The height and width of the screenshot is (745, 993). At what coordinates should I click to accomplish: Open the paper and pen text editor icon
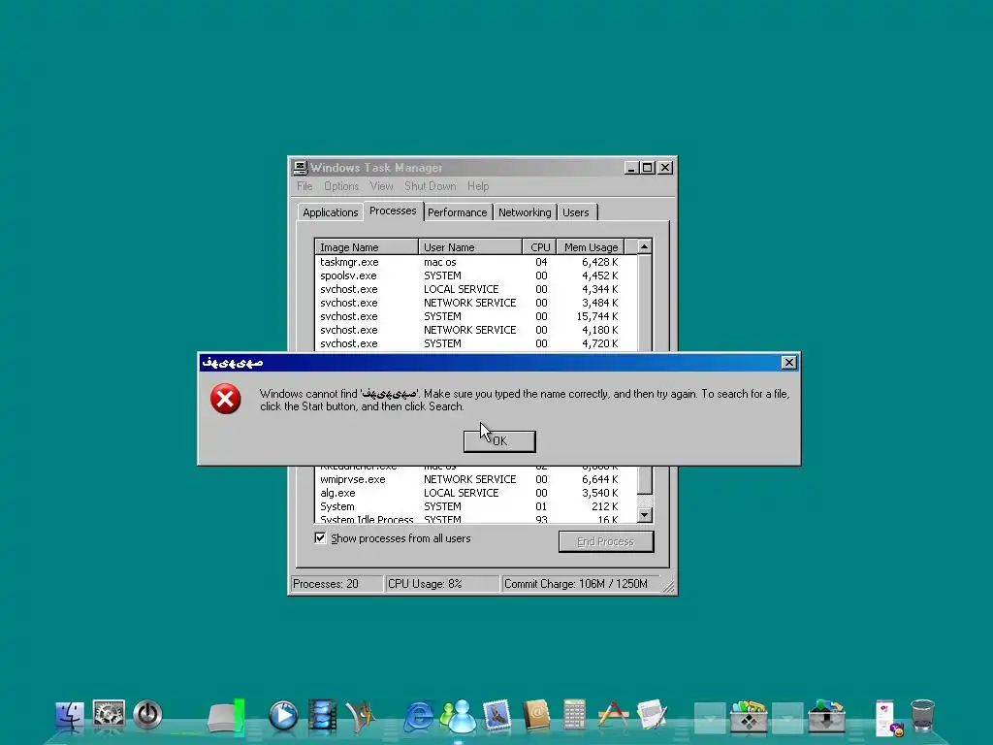click(x=653, y=715)
